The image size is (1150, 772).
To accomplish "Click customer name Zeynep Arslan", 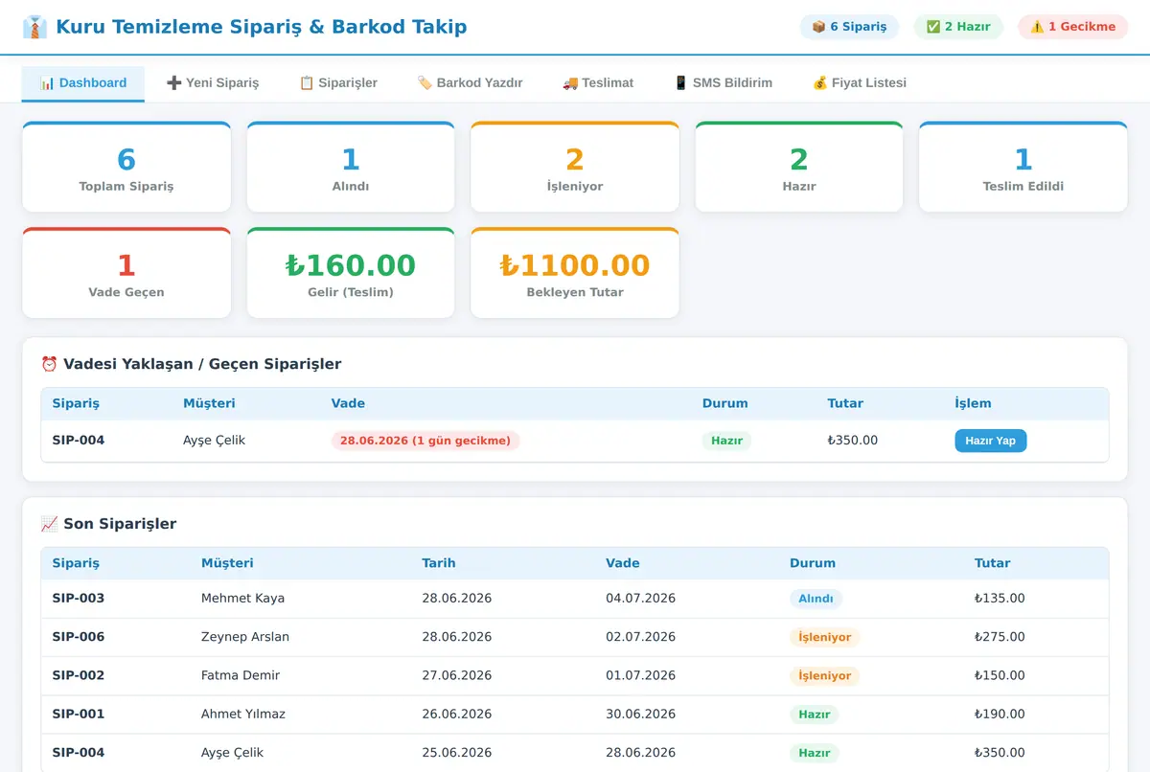I will (245, 637).
